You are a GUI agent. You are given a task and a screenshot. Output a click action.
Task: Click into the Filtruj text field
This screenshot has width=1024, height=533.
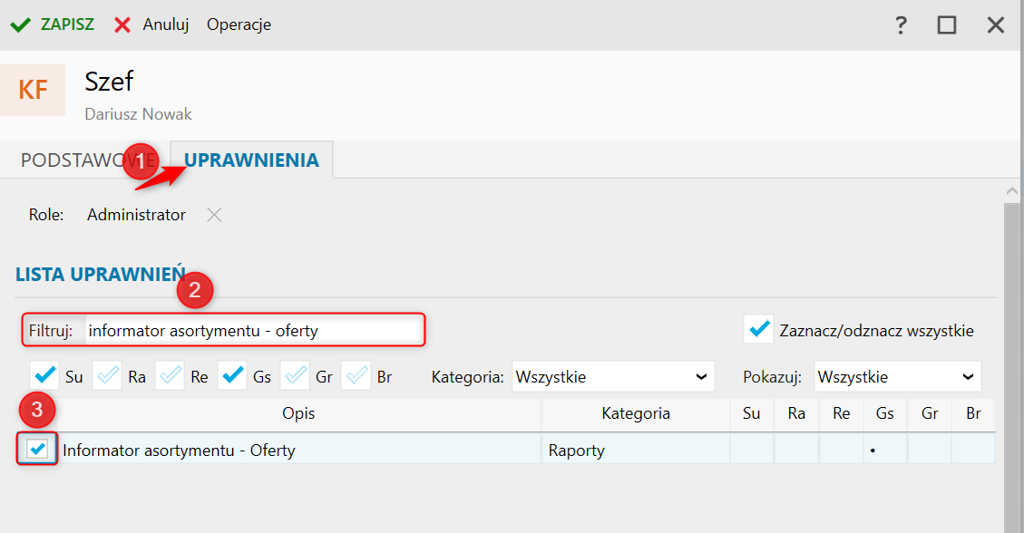click(x=254, y=331)
